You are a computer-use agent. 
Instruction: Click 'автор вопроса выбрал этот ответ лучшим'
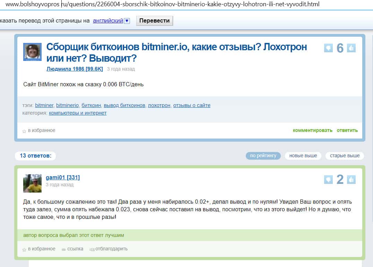(73, 235)
